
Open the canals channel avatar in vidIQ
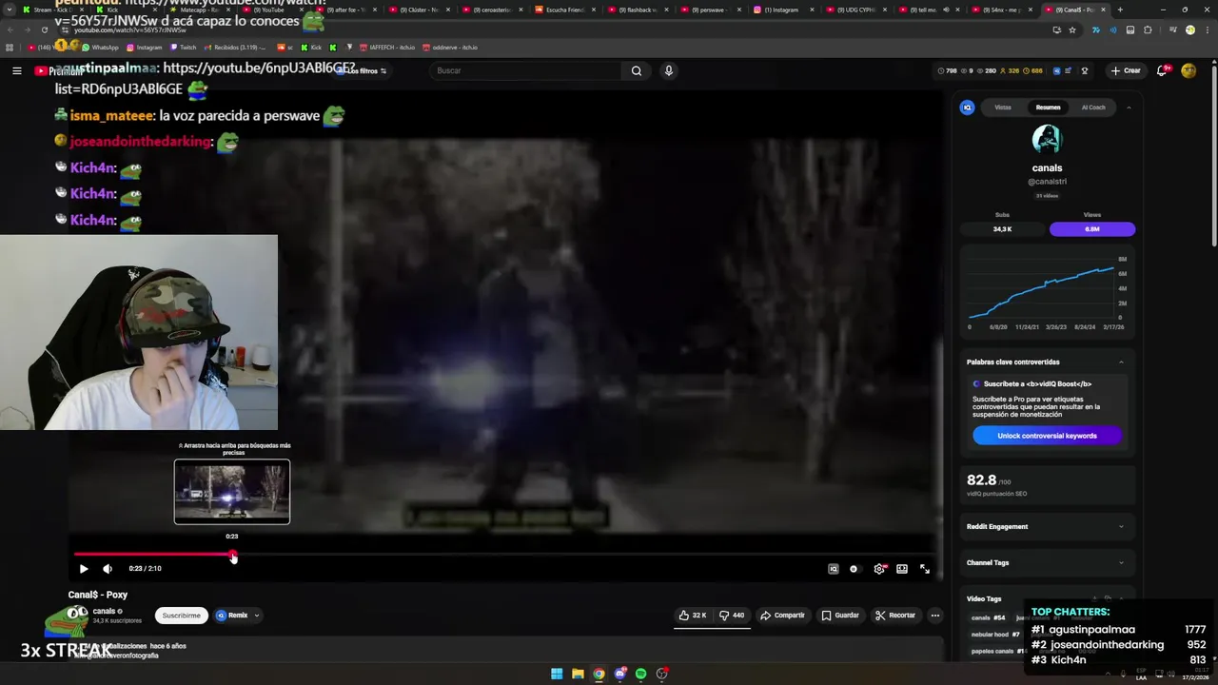(1047, 140)
